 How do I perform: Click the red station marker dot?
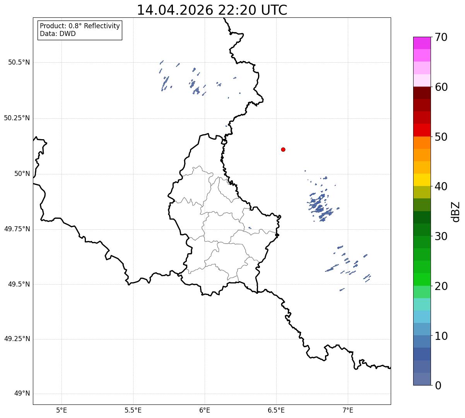(283, 149)
